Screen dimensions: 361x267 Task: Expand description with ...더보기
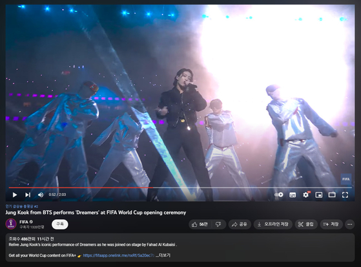[x=163, y=255]
